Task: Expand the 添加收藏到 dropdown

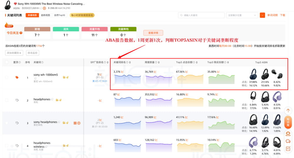Action: click(14, 53)
